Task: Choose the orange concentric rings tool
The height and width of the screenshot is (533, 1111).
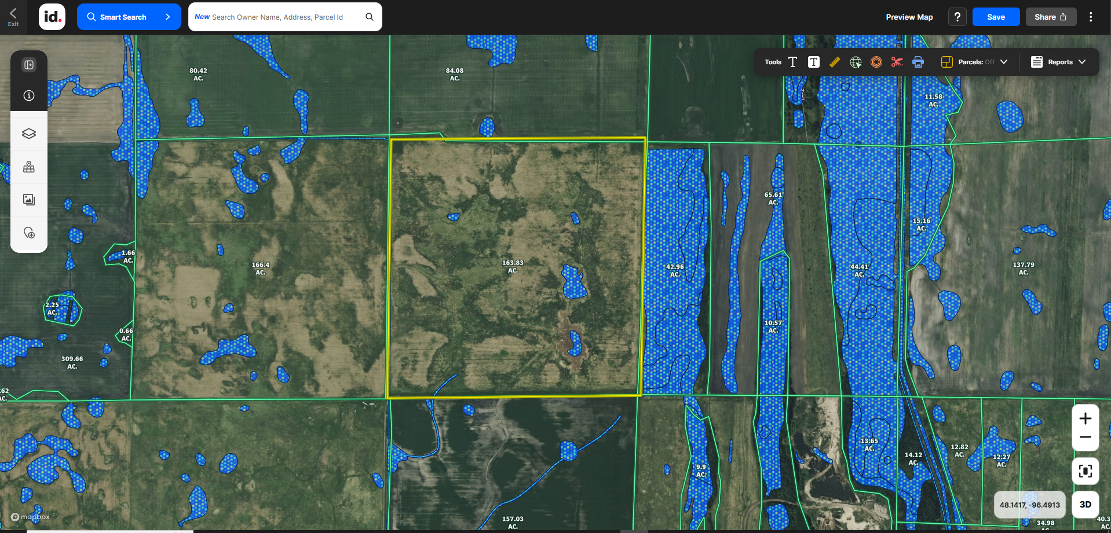Action: (876, 62)
